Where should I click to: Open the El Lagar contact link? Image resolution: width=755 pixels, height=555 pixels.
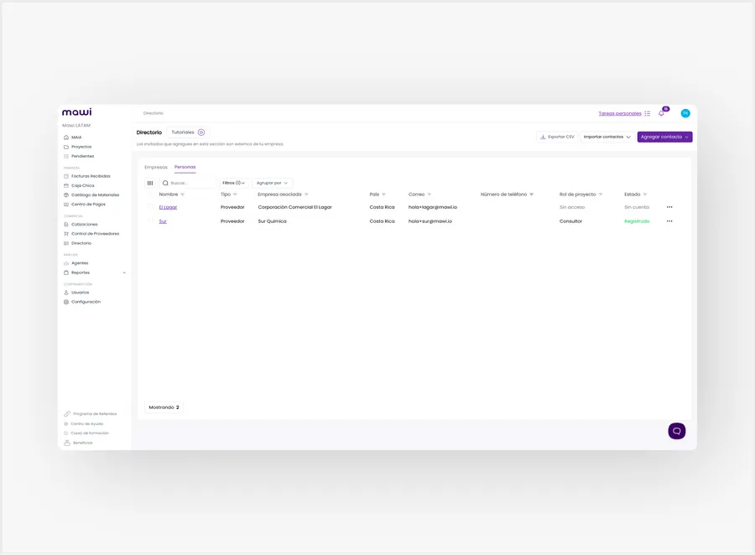pyautogui.click(x=168, y=207)
